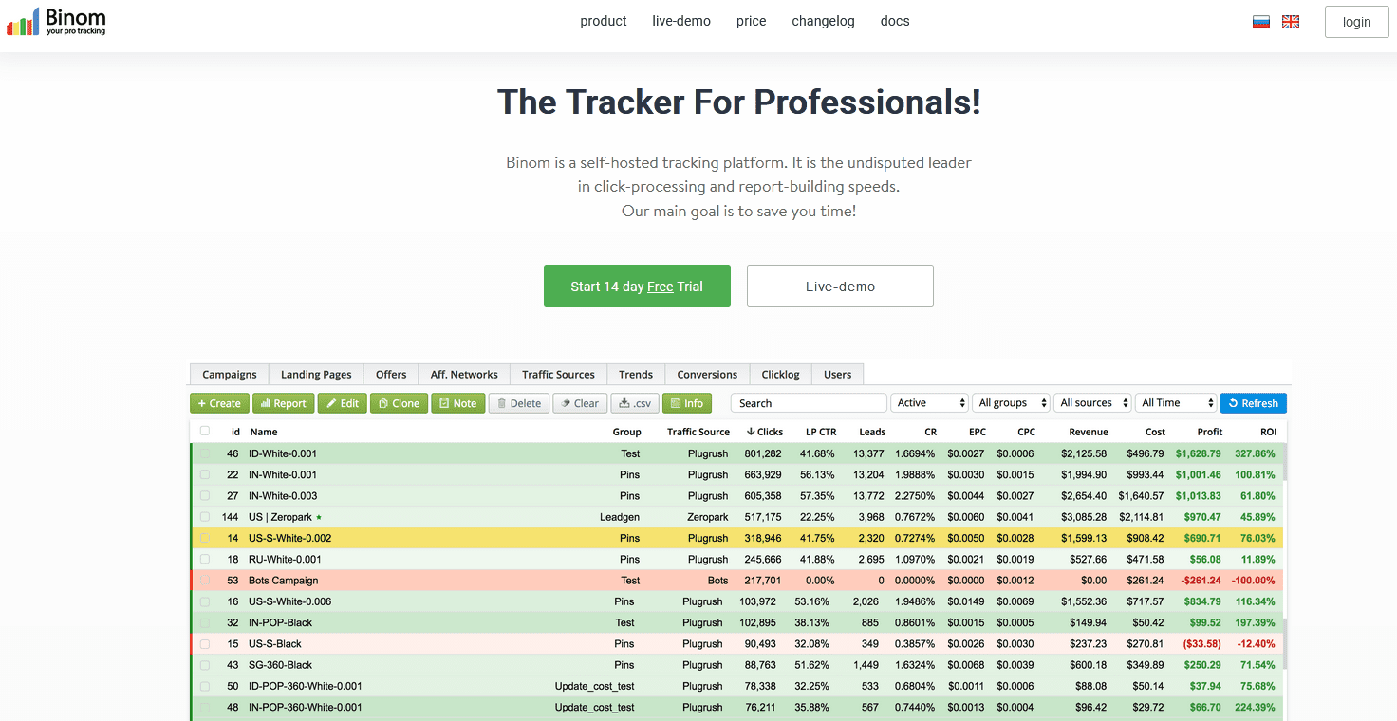Expand the All sources selector

[x=1092, y=402]
